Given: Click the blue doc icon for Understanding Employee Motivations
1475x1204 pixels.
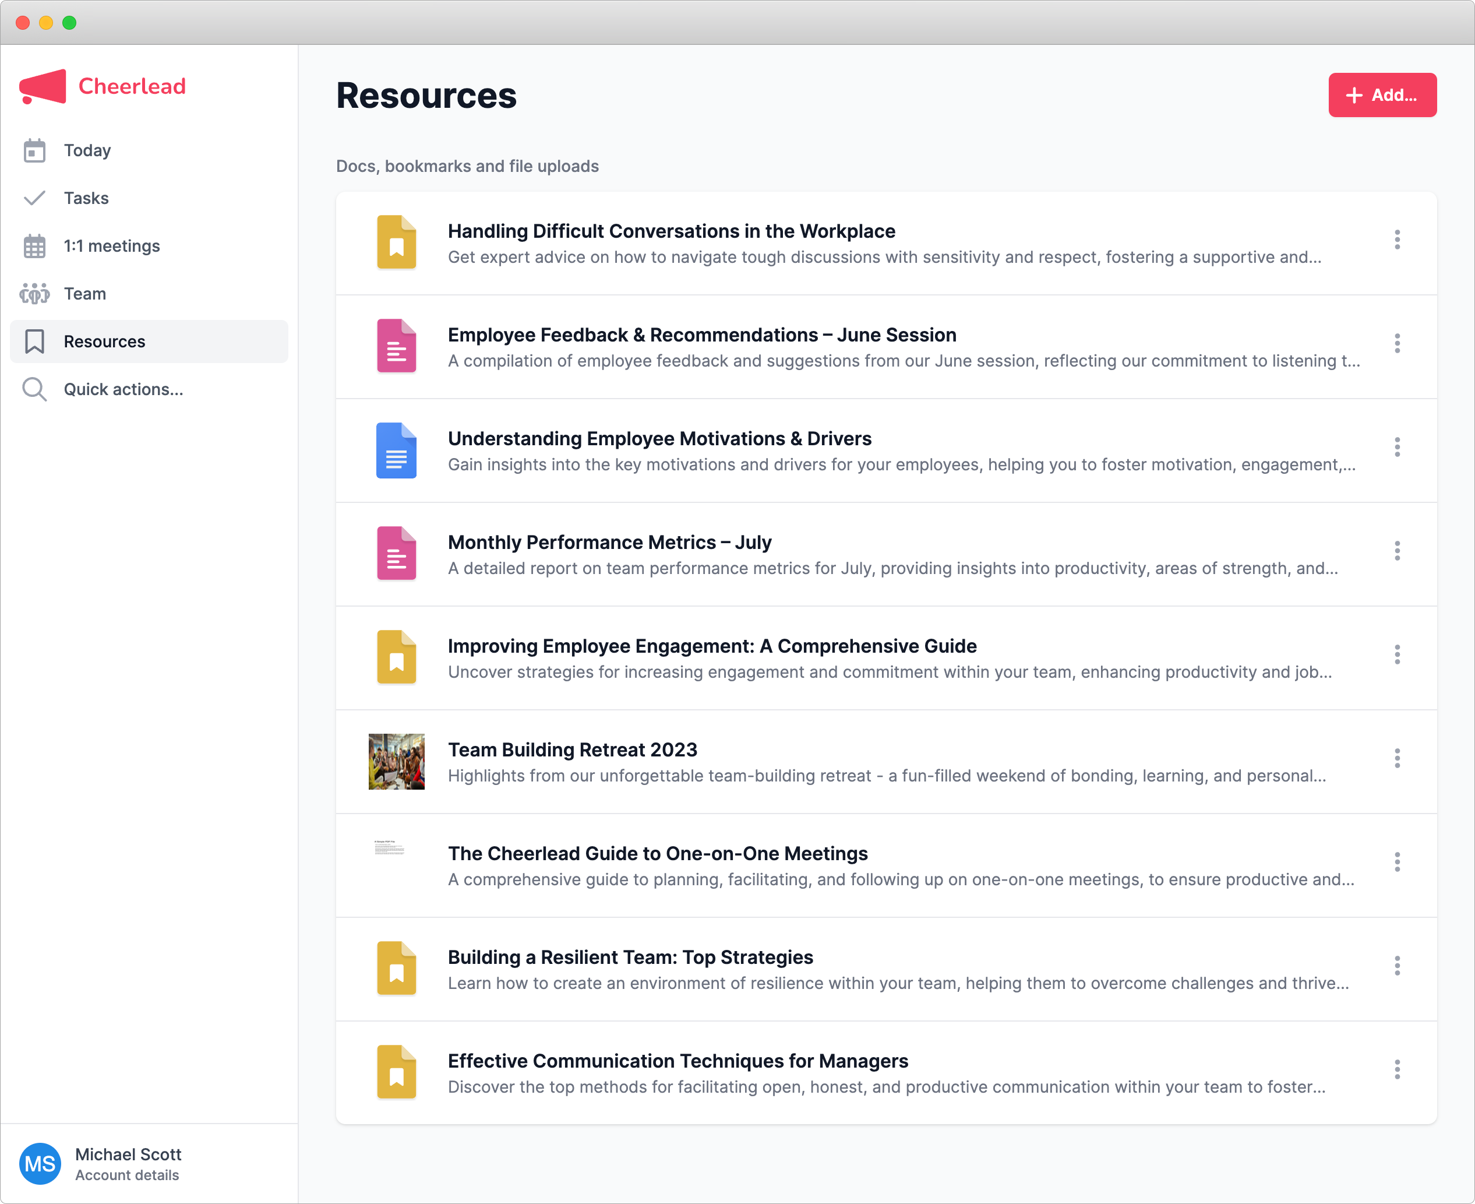Looking at the screenshot, I should click(397, 450).
